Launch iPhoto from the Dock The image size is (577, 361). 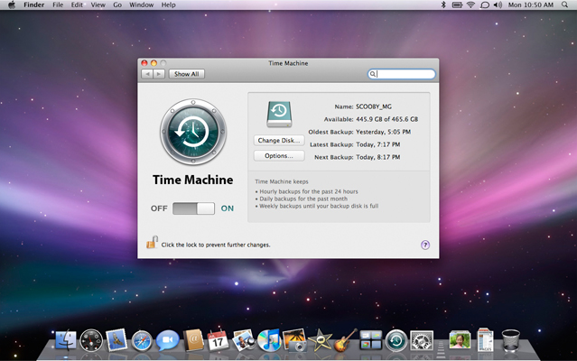294,340
